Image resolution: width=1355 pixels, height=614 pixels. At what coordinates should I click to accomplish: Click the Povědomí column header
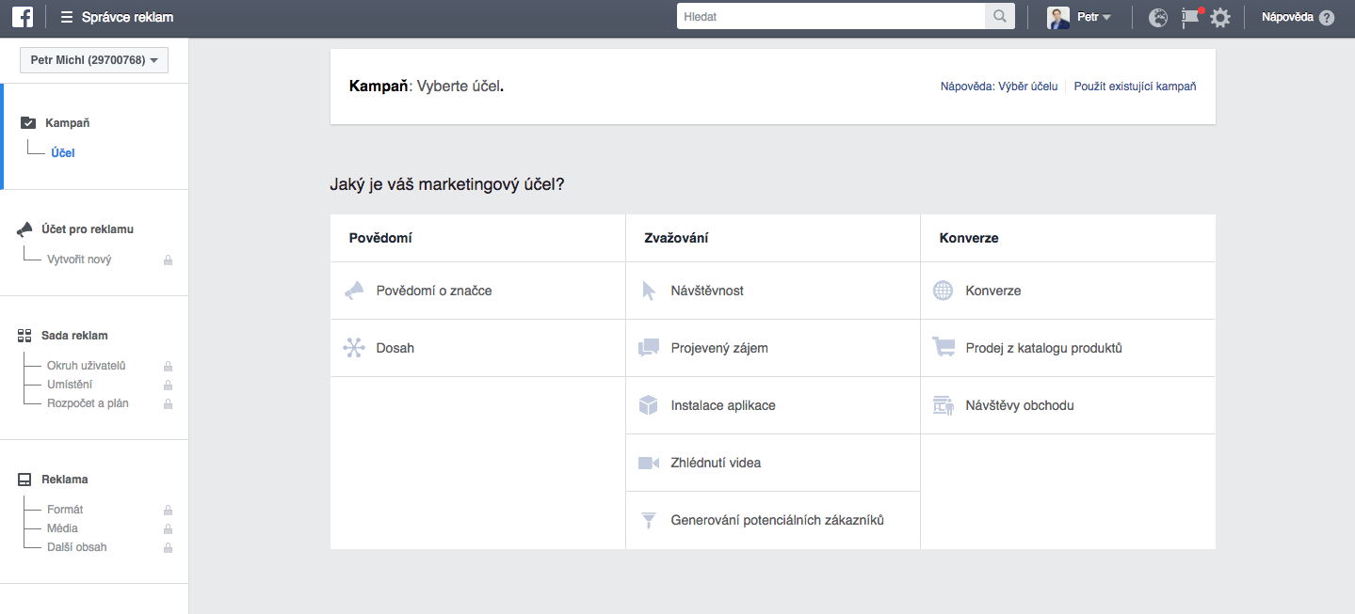(380, 238)
